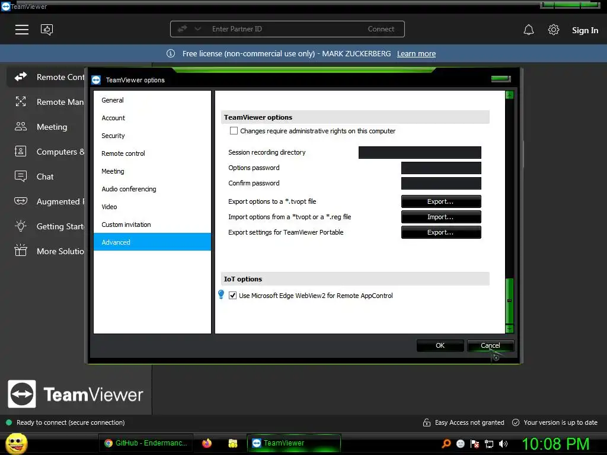Select General options category

tap(152, 100)
